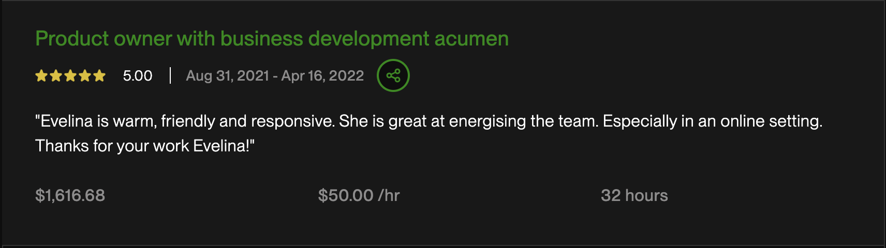886x248 pixels.
Task: Click "Thanks for your work Evelina!" line
Action: pos(145,146)
